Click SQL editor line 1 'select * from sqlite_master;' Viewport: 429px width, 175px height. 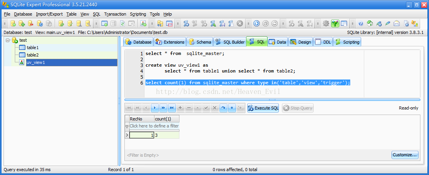(x=185, y=54)
